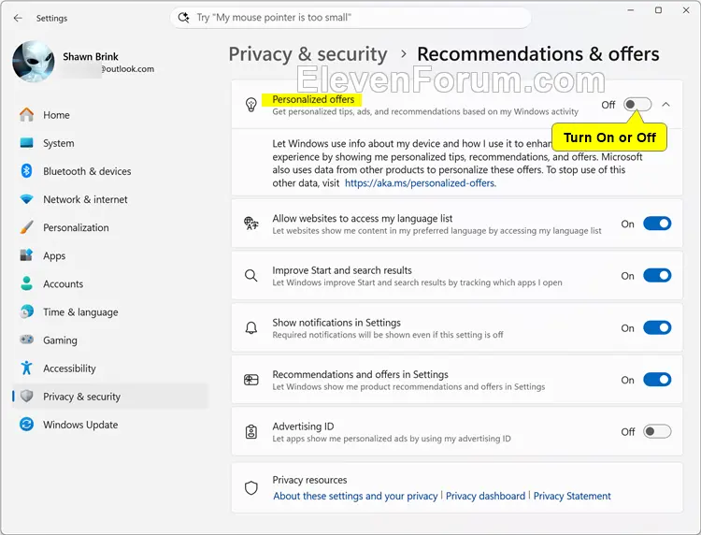
Task: Turn on the Personalized offers toggle
Action: click(637, 105)
